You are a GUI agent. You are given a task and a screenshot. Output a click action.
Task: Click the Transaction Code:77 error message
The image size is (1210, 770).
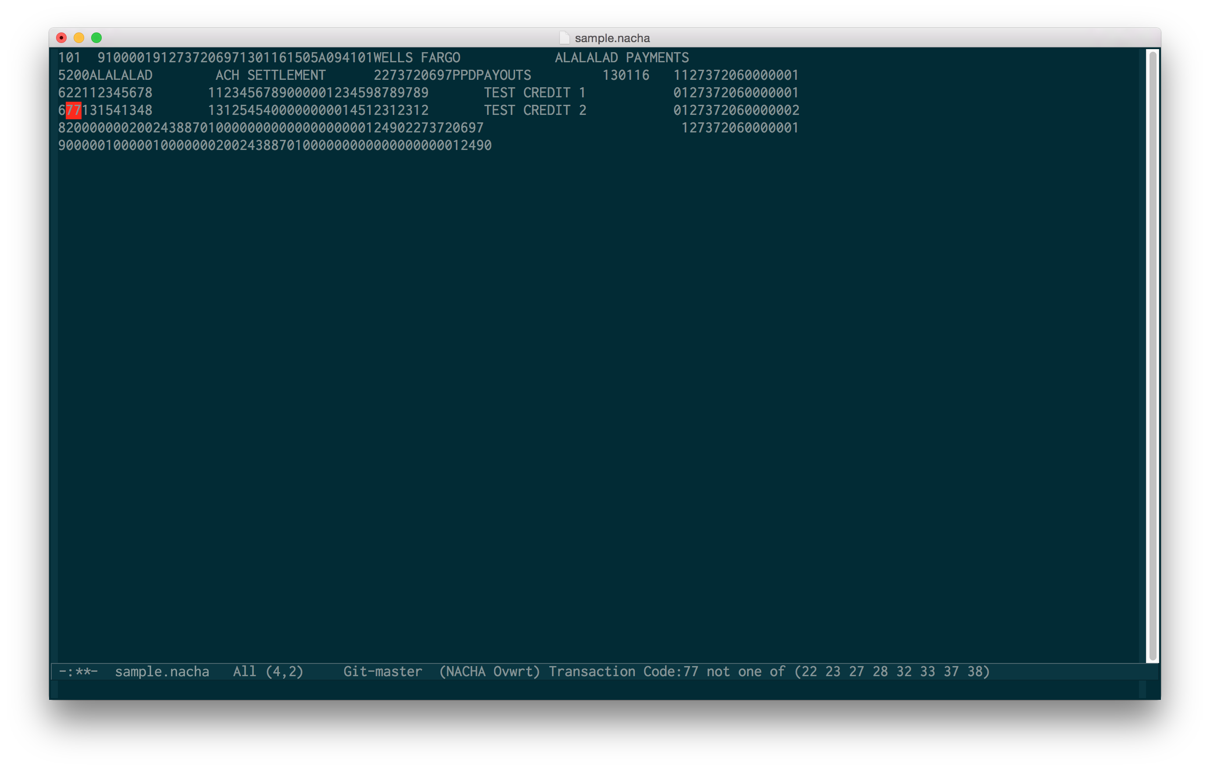tap(769, 671)
